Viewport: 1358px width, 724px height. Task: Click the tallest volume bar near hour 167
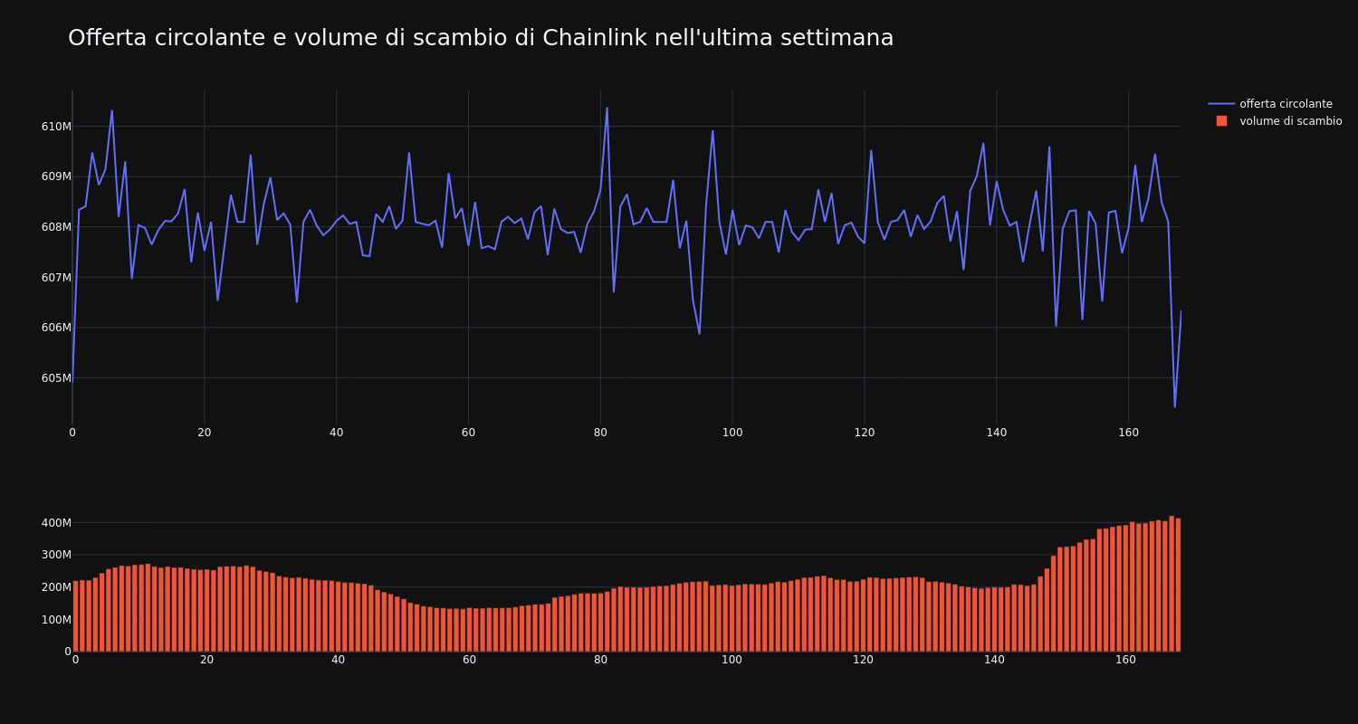[x=1172, y=584]
